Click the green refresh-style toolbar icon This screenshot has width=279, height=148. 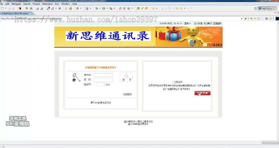pyautogui.click(x=129, y=8)
